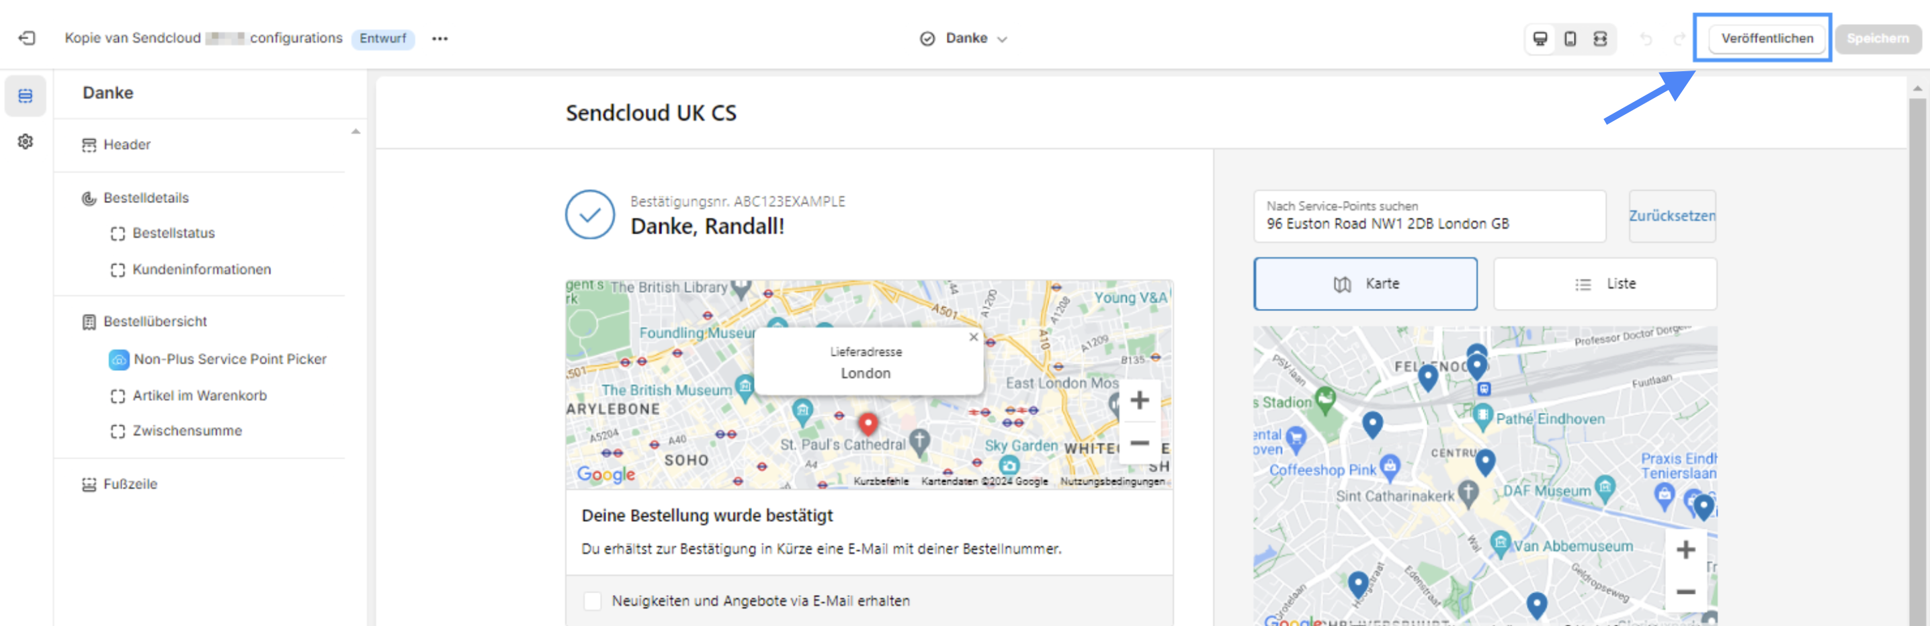Click the Zurücksetzen link
This screenshot has width=1930, height=626.
tap(1671, 216)
